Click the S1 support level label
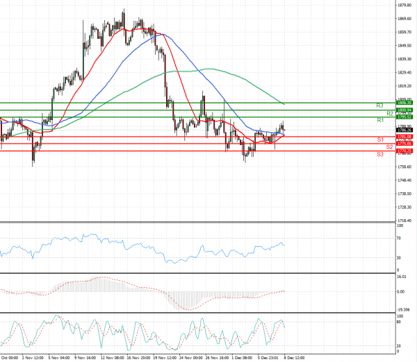 (380, 139)
